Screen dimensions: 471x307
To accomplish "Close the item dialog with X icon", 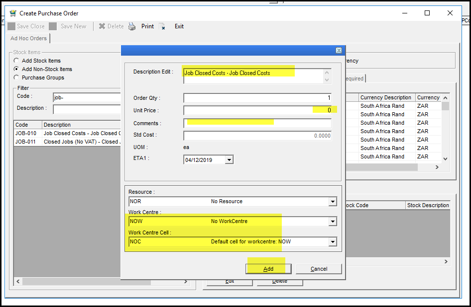I will tap(339, 51).
